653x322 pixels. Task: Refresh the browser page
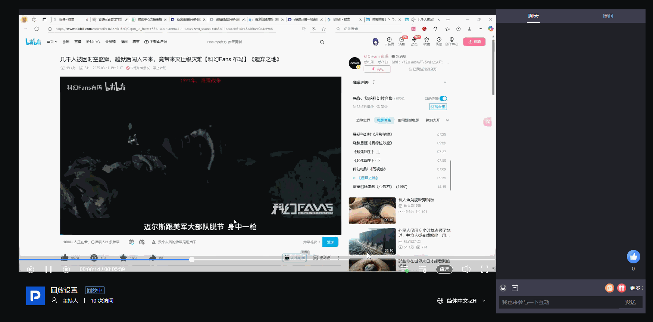click(37, 29)
